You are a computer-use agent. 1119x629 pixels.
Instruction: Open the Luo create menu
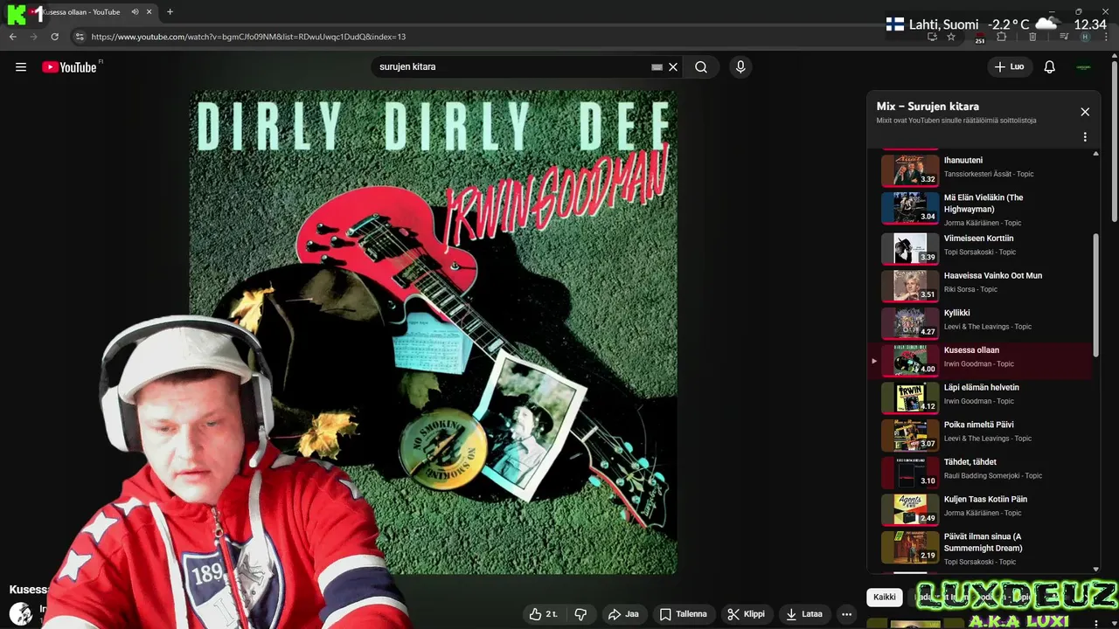[x=1010, y=66]
